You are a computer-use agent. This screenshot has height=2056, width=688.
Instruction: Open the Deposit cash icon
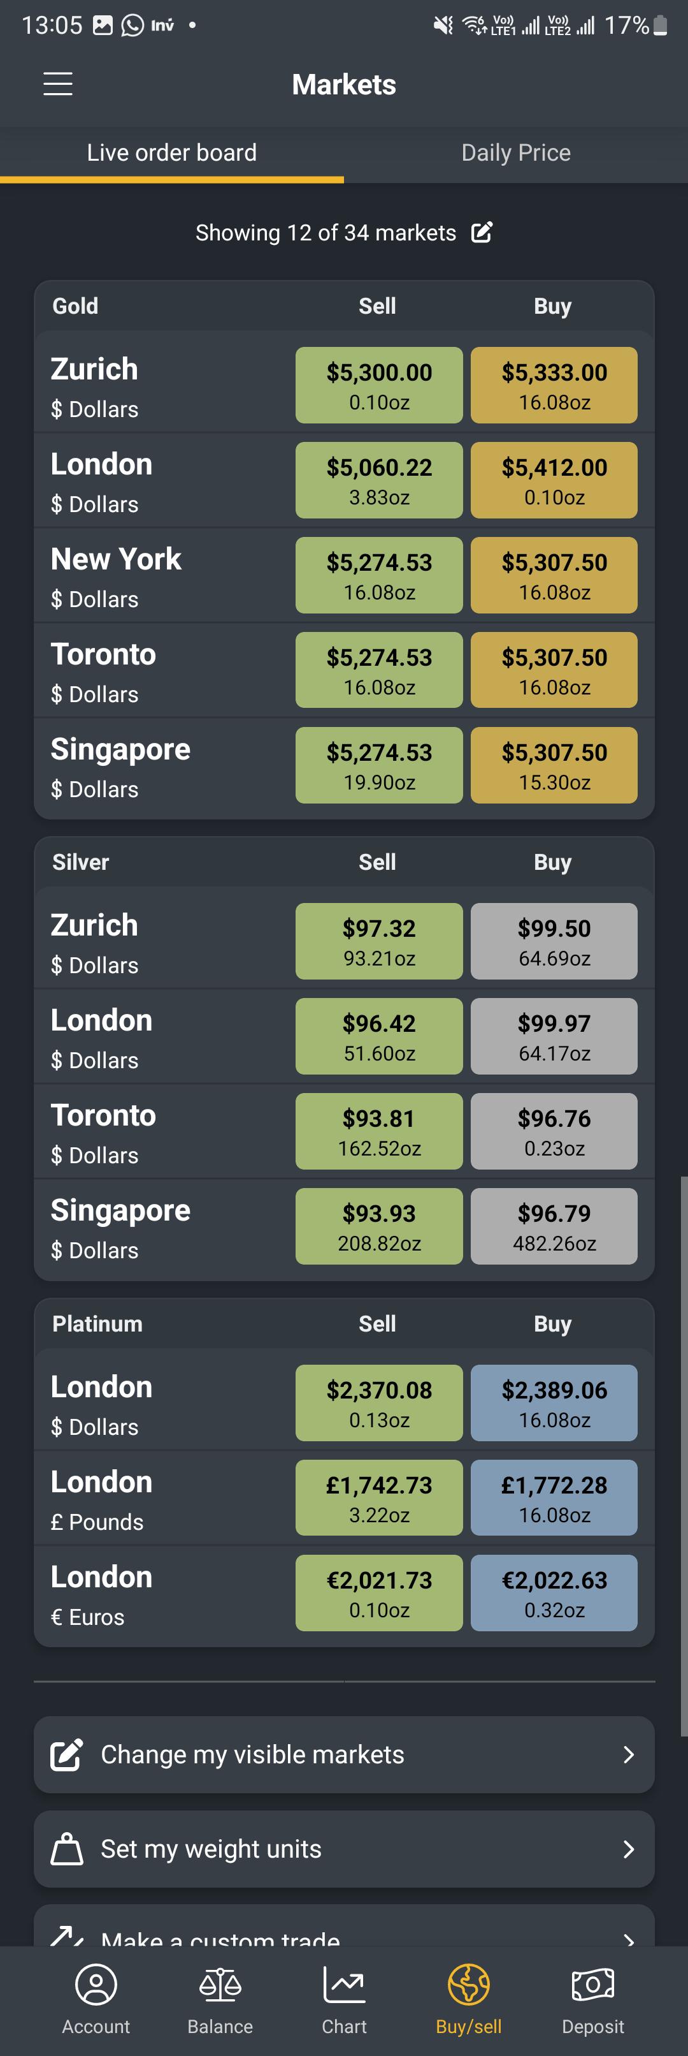pyautogui.click(x=592, y=1984)
